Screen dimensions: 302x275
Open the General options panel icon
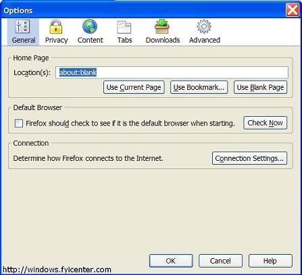pos(23,32)
